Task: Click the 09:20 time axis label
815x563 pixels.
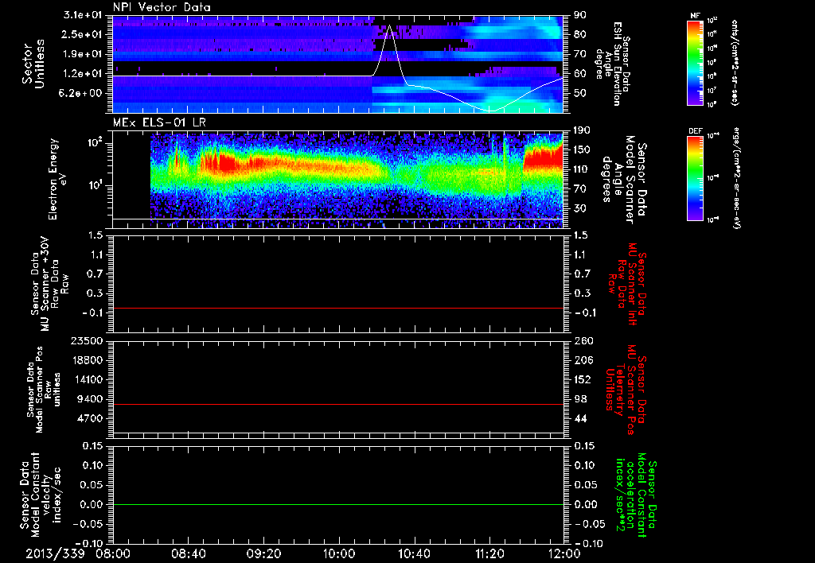Action: point(263,553)
